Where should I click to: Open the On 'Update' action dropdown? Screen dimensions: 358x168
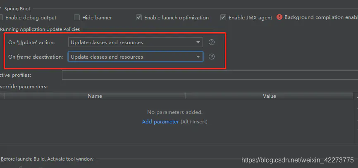pyautogui.click(x=136, y=43)
